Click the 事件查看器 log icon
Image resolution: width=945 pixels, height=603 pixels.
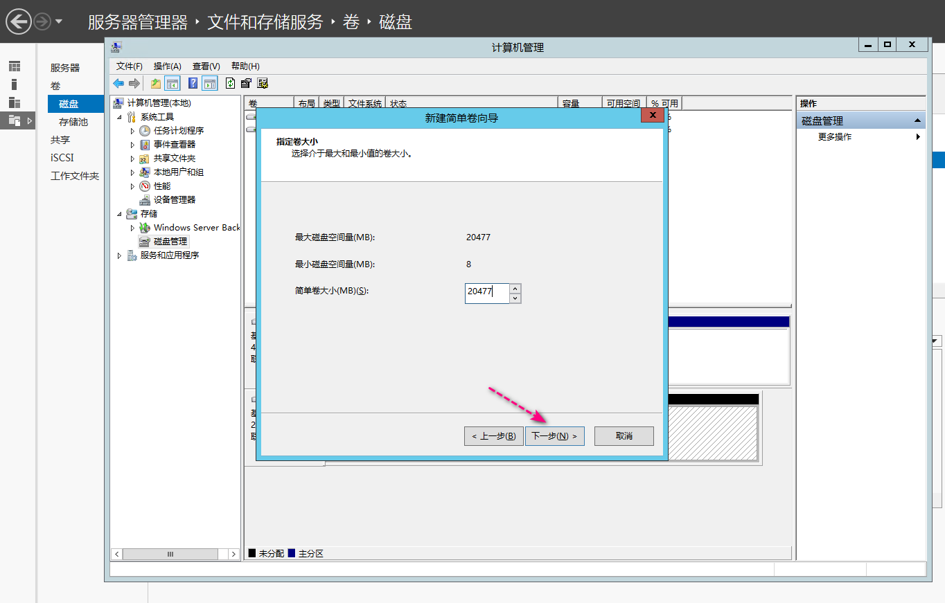click(x=145, y=145)
